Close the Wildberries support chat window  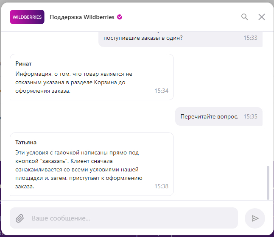click(x=262, y=17)
